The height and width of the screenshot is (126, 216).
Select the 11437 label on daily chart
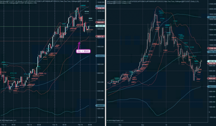tap(151, 51)
